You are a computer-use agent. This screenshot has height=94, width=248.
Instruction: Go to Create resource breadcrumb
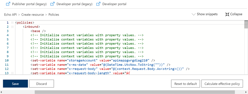[x=33, y=15]
